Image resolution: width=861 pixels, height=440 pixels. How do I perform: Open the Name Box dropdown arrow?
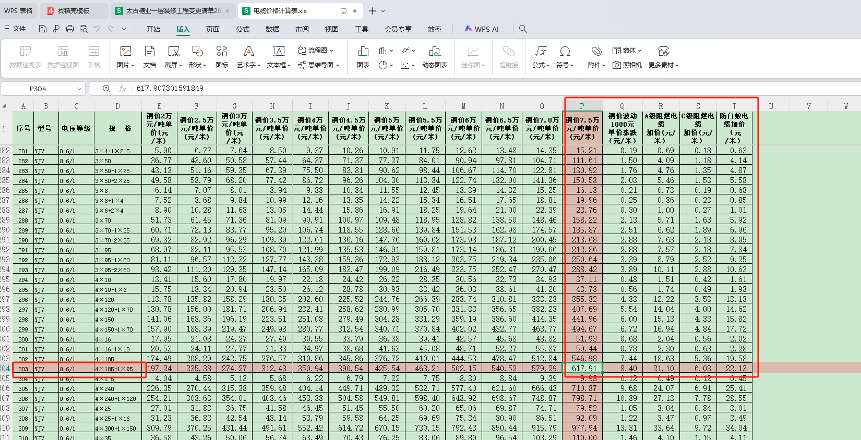(79, 89)
